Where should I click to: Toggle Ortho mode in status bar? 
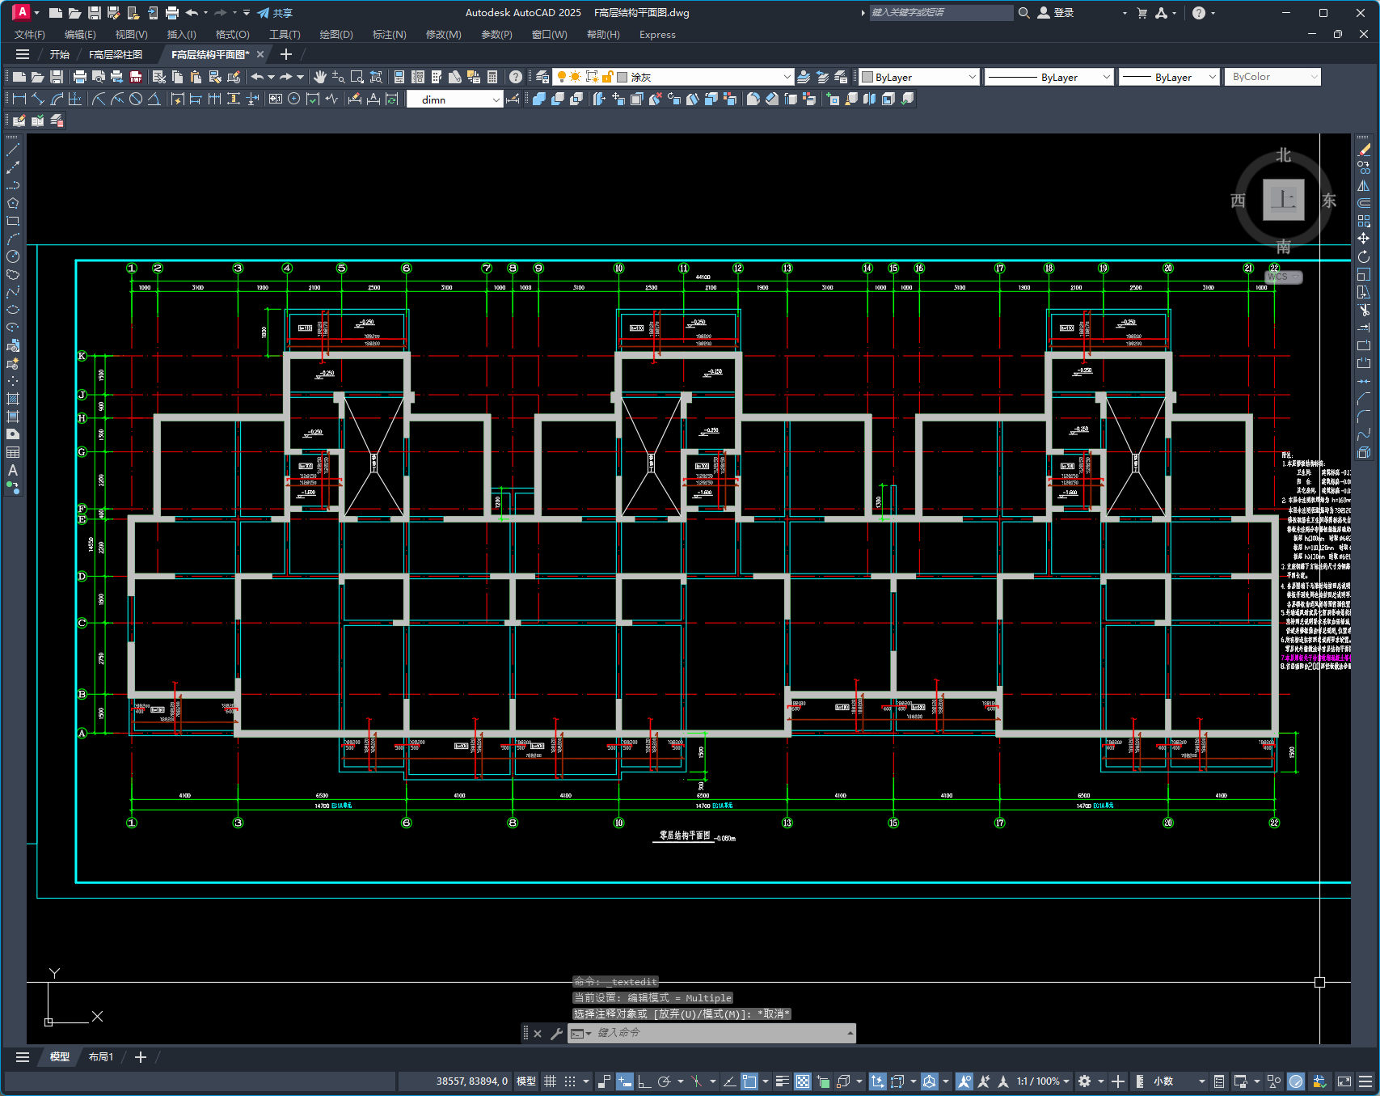[644, 1081]
